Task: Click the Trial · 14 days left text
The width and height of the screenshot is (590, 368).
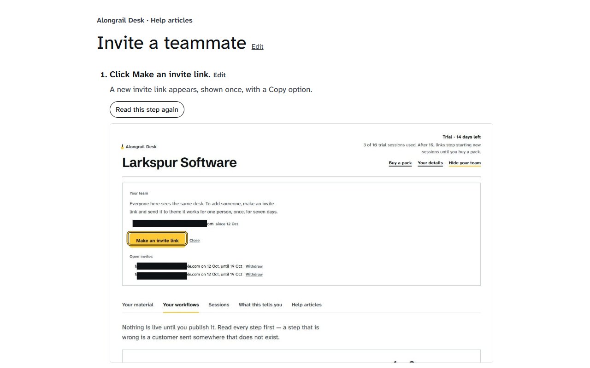Action: pos(461,137)
